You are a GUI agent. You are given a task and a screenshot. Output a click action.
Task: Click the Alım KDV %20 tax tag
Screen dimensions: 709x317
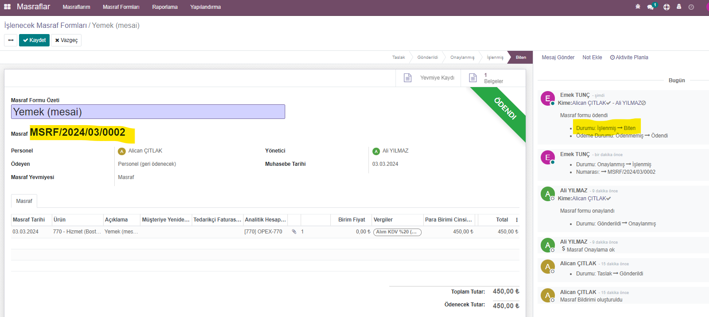point(397,232)
